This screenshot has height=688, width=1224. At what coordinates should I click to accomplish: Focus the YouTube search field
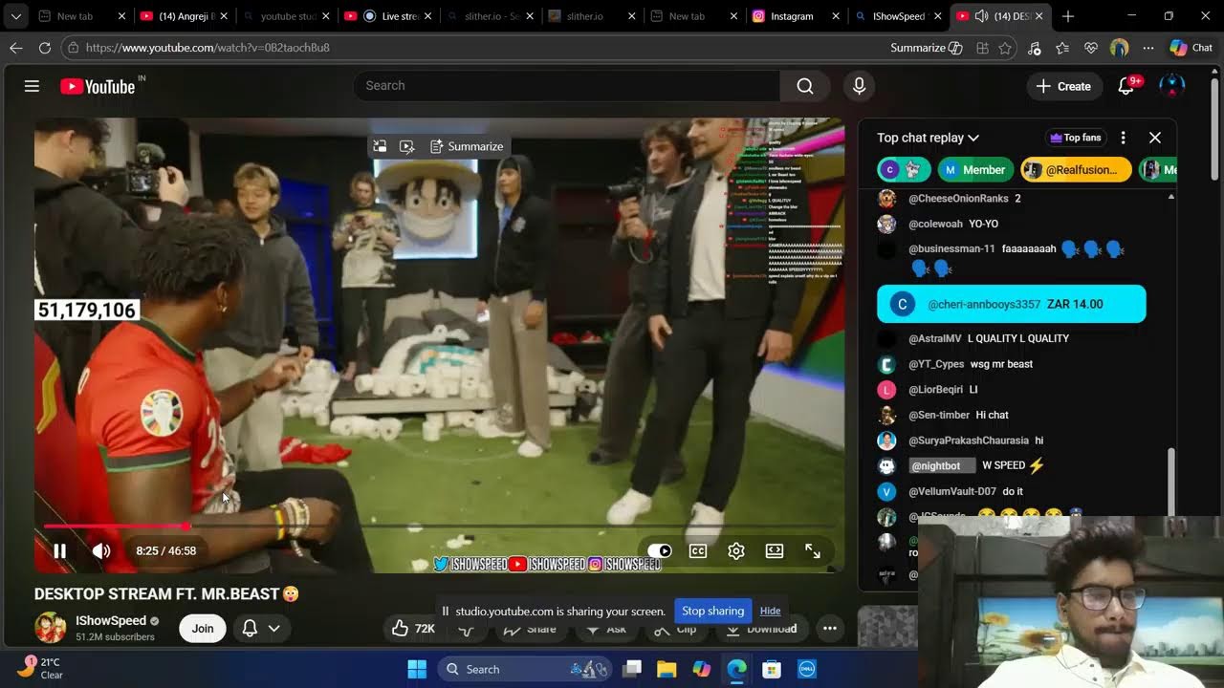click(567, 86)
